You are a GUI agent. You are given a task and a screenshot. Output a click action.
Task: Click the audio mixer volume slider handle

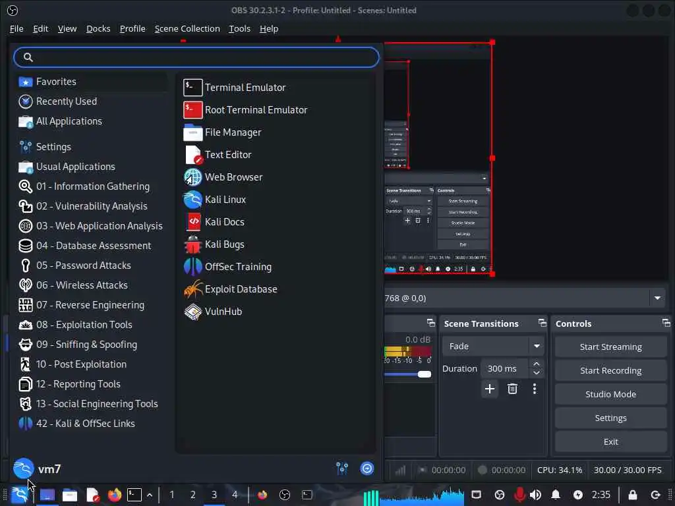coord(425,374)
